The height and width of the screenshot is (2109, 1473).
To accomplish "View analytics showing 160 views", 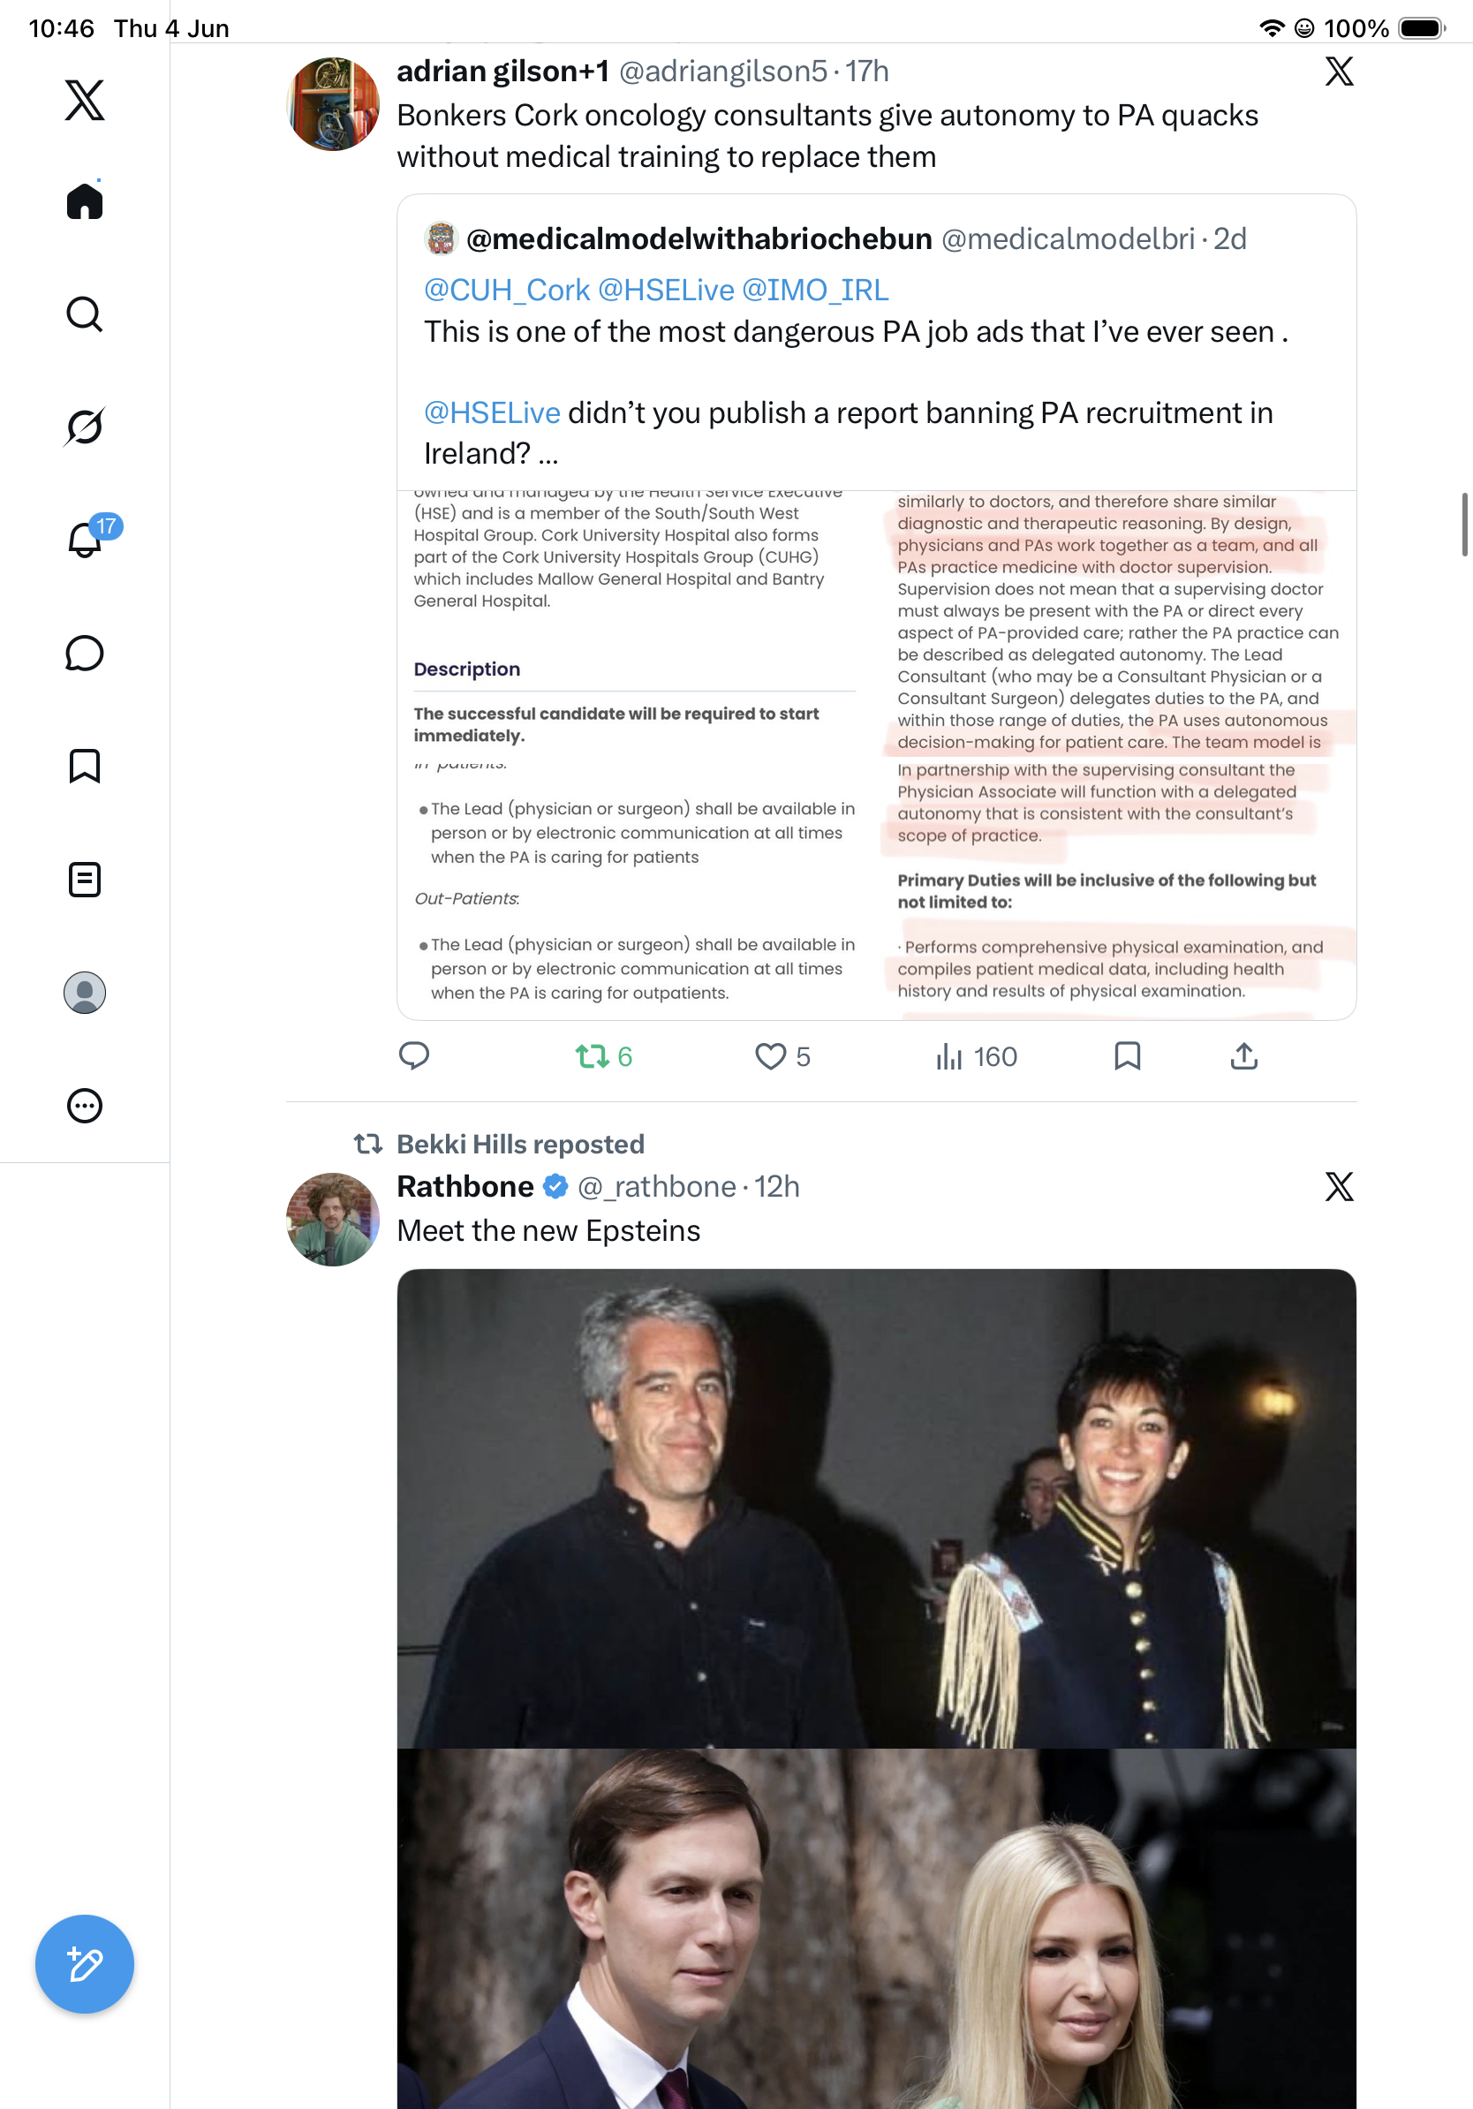I will pos(976,1056).
